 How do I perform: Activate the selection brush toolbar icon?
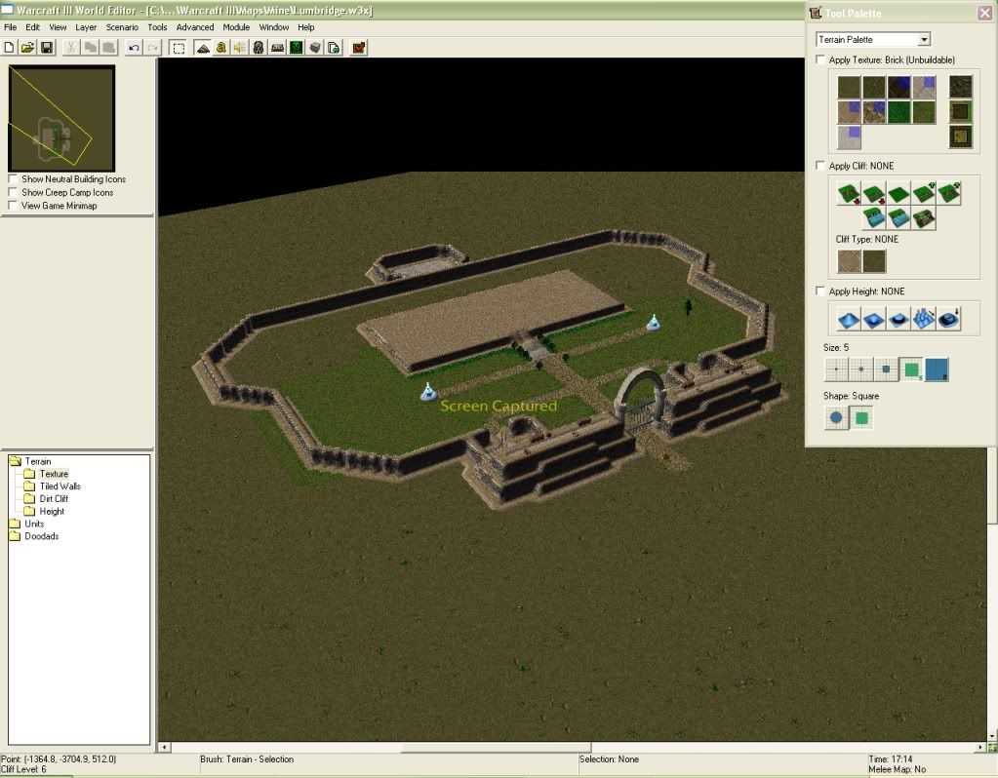pyautogui.click(x=179, y=48)
